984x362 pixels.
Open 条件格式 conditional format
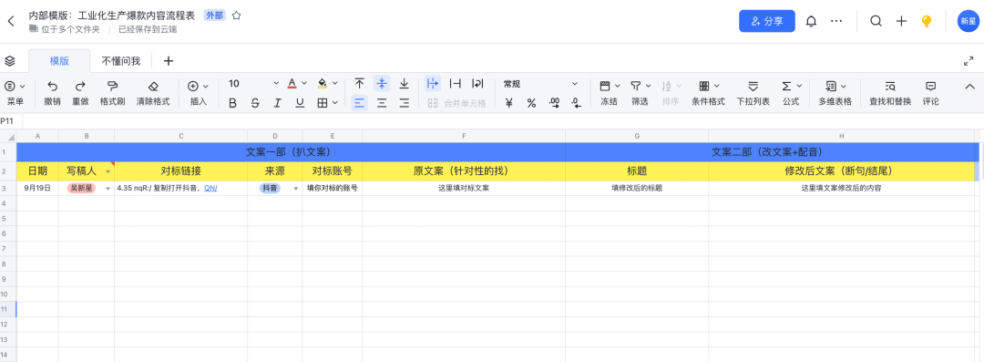click(709, 92)
